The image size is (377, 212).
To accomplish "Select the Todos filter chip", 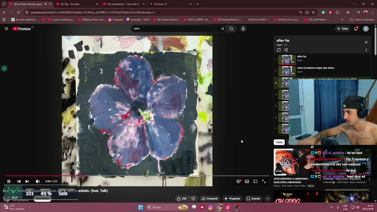I will (279, 142).
